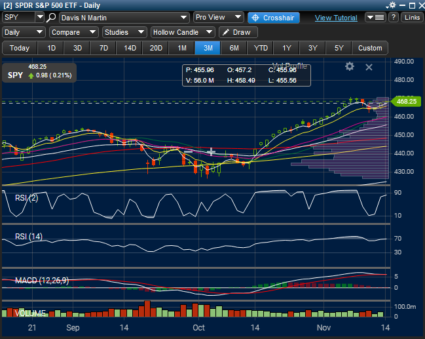Click the RSI (2) study label
Screen dimensions: 425x339
(27, 198)
